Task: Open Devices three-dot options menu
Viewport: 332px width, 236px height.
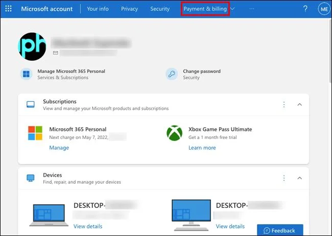Action: point(284,178)
